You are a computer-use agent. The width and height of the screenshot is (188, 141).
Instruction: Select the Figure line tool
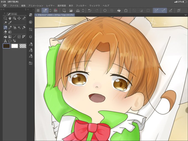(x=14, y=37)
